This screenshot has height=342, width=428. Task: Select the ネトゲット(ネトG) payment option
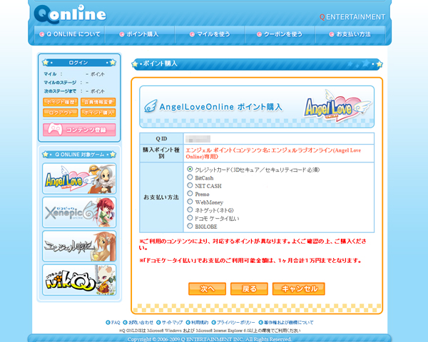(190, 209)
